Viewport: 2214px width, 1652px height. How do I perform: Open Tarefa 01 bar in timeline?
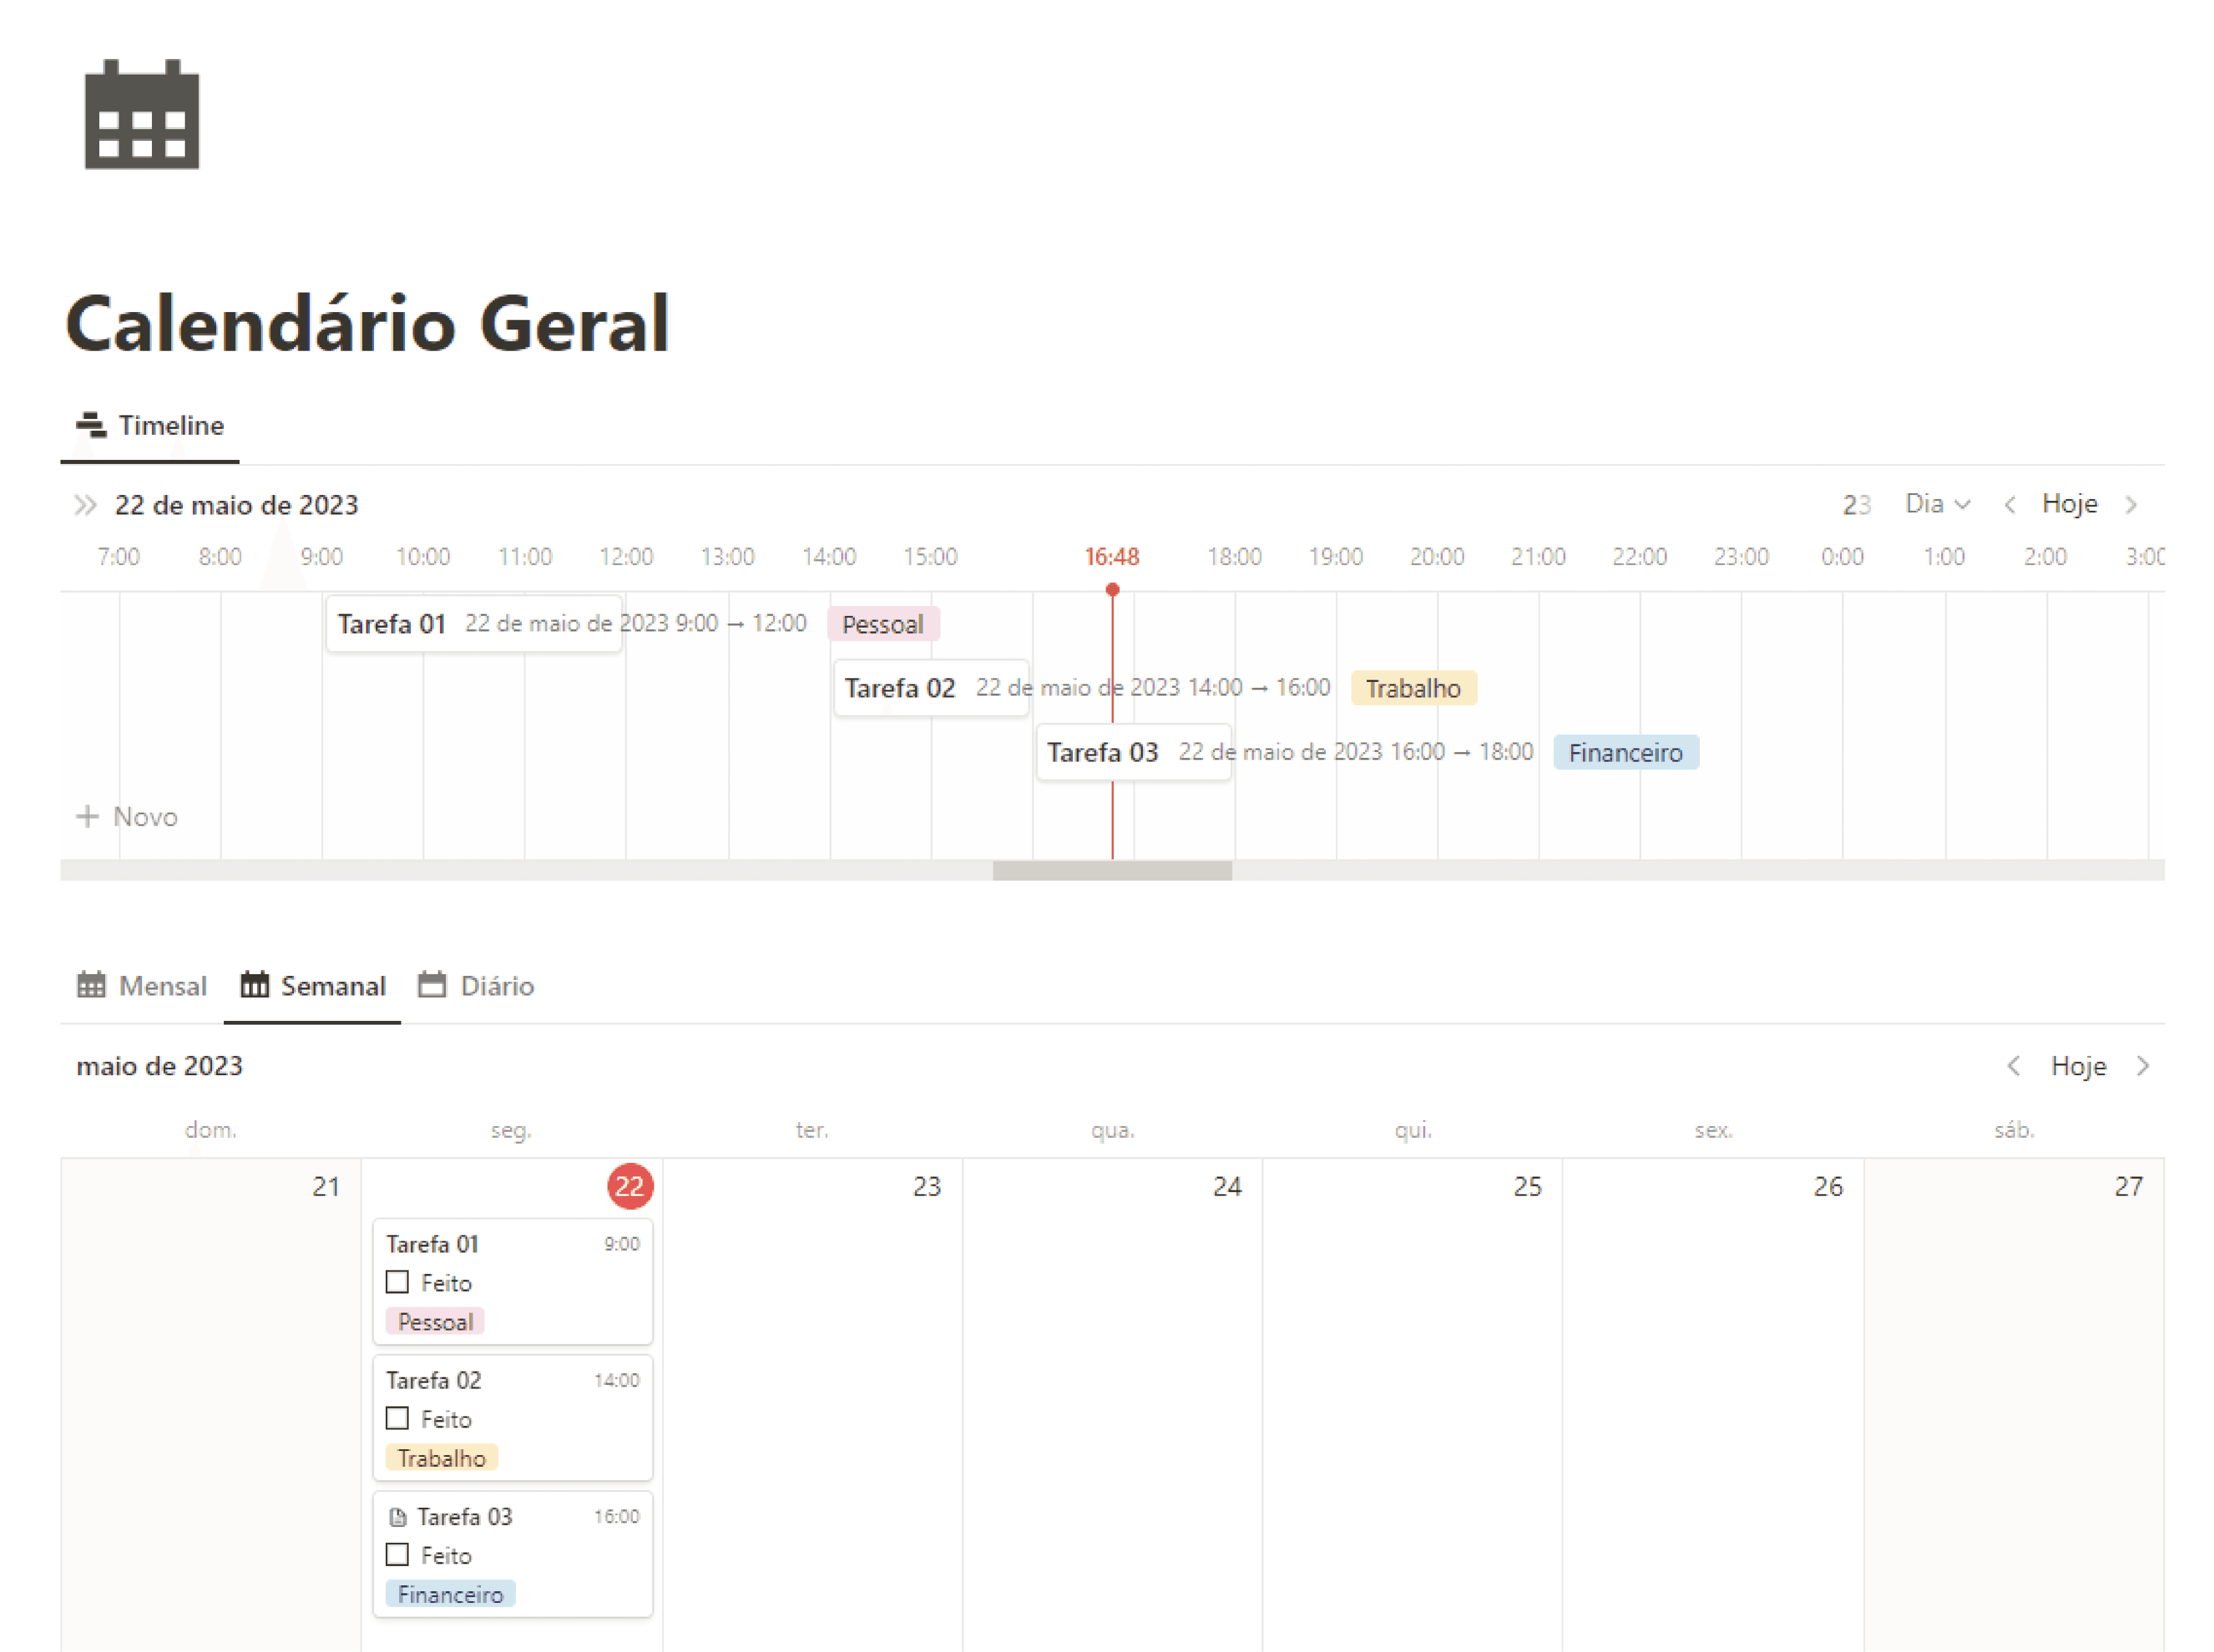(474, 624)
